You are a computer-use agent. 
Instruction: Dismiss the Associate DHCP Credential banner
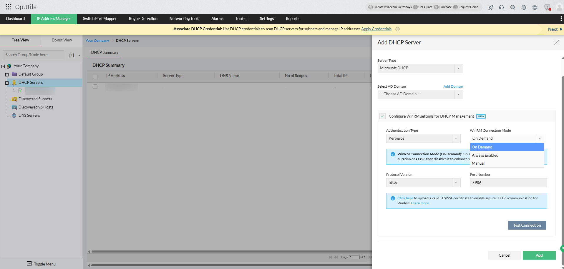point(397,29)
